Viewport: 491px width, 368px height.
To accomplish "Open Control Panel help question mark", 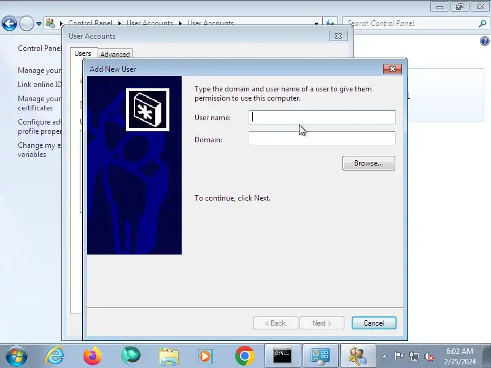I will point(484,41).
